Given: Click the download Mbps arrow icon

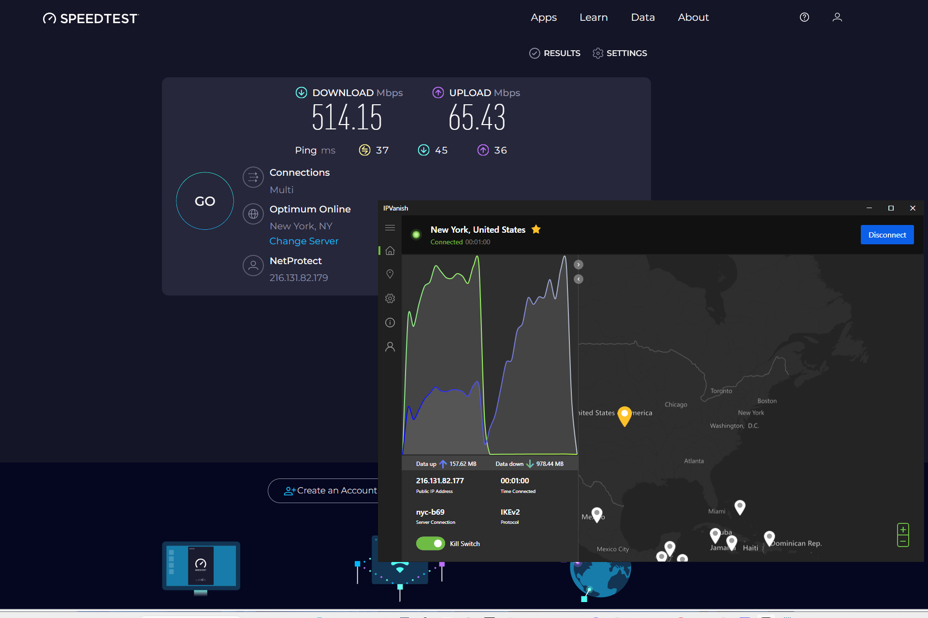Looking at the screenshot, I should [301, 92].
